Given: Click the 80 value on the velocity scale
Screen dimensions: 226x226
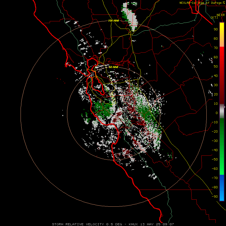Looking at the screenshot, I should (216, 38).
